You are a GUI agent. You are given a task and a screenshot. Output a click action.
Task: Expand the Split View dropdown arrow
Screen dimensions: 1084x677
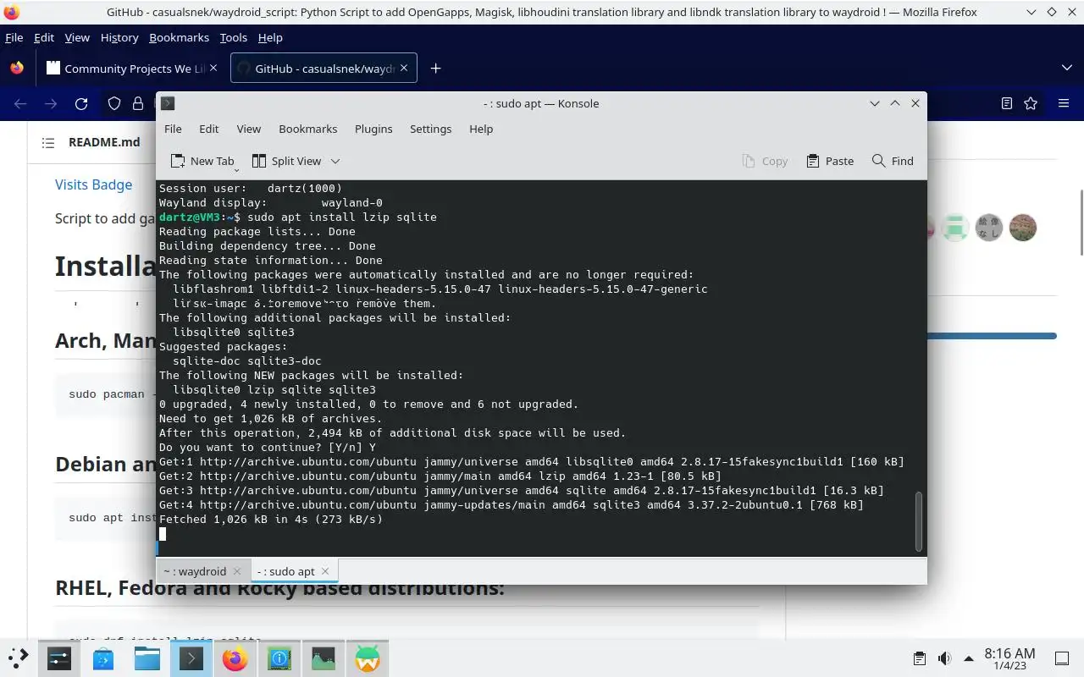335,161
